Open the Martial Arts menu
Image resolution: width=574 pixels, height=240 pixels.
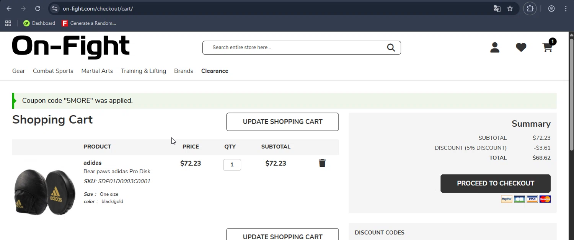tap(97, 71)
